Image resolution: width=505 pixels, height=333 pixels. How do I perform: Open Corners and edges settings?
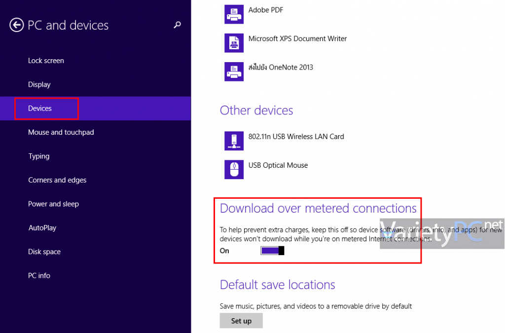(57, 180)
